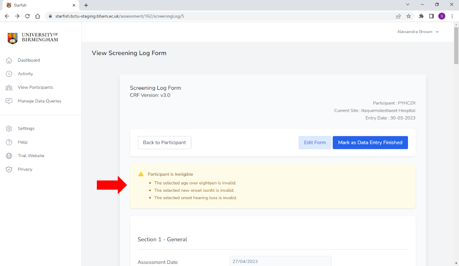Click the View Participants people icon
Screen dimensions: 459x266
pyautogui.click(x=9, y=88)
